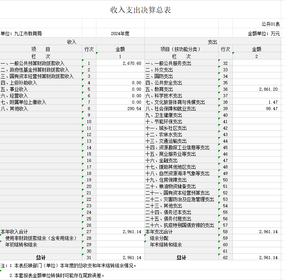
Task: Click the 98.47 amount cell
Action: (x=271, y=109)
